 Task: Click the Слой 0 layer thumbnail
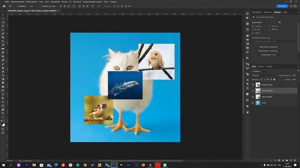point(258,103)
